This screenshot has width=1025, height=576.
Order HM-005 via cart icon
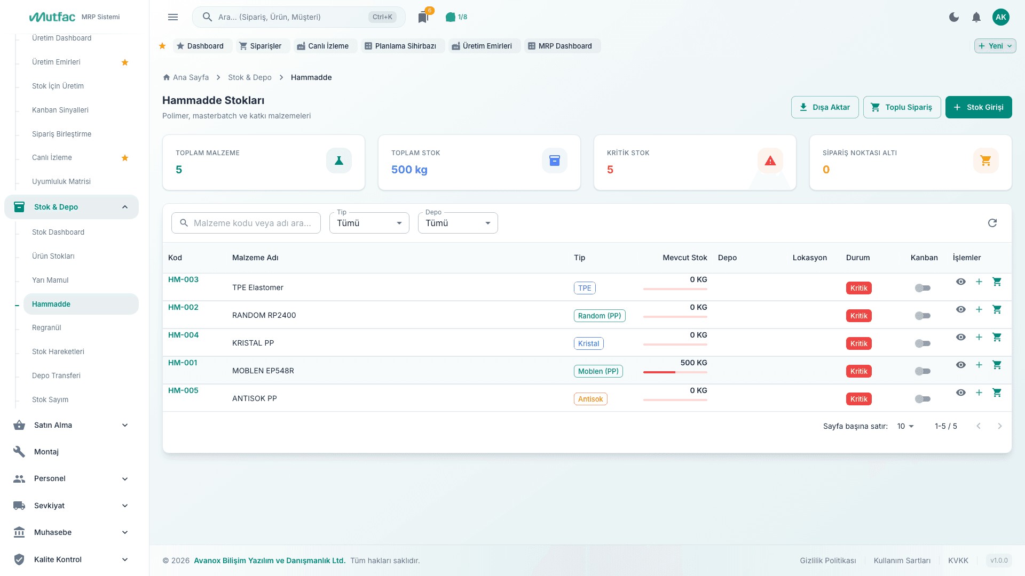(x=997, y=393)
